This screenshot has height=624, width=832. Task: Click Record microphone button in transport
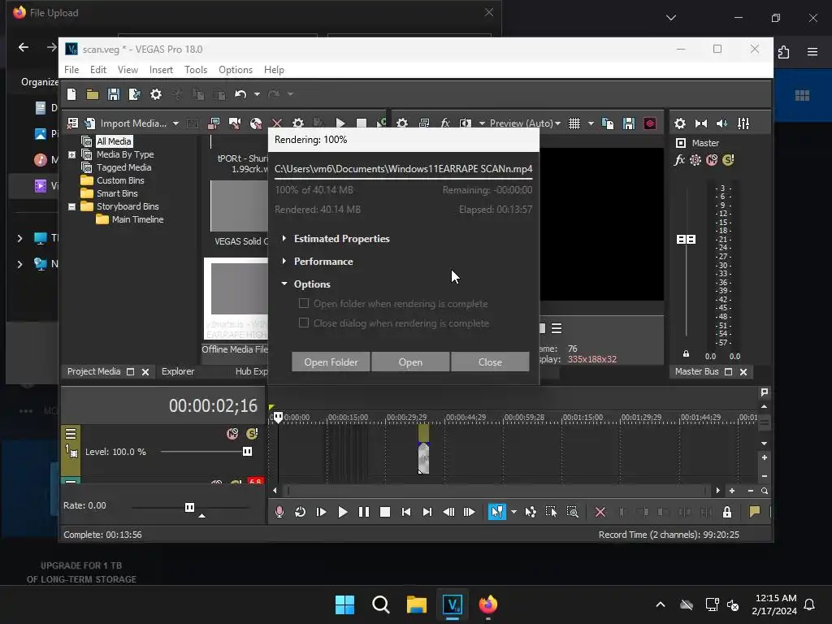(x=279, y=512)
